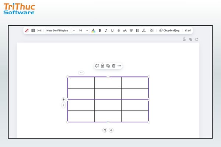
Task: Click the TriThuc Software logo
Action: click(19, 9)
